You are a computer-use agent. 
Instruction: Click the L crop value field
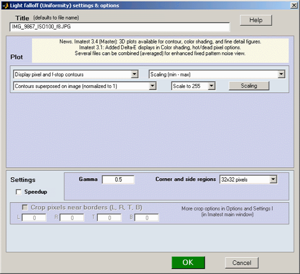click(34, 218)
